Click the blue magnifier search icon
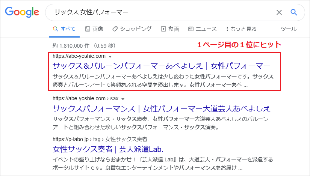This screenshot has height=176, width=310. [294, 12]
